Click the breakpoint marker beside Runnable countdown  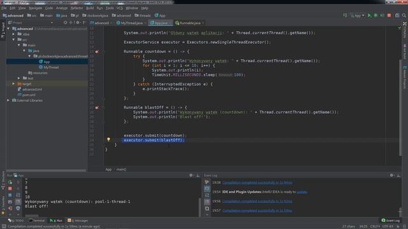pyautogui.click(x=97, y=52)
